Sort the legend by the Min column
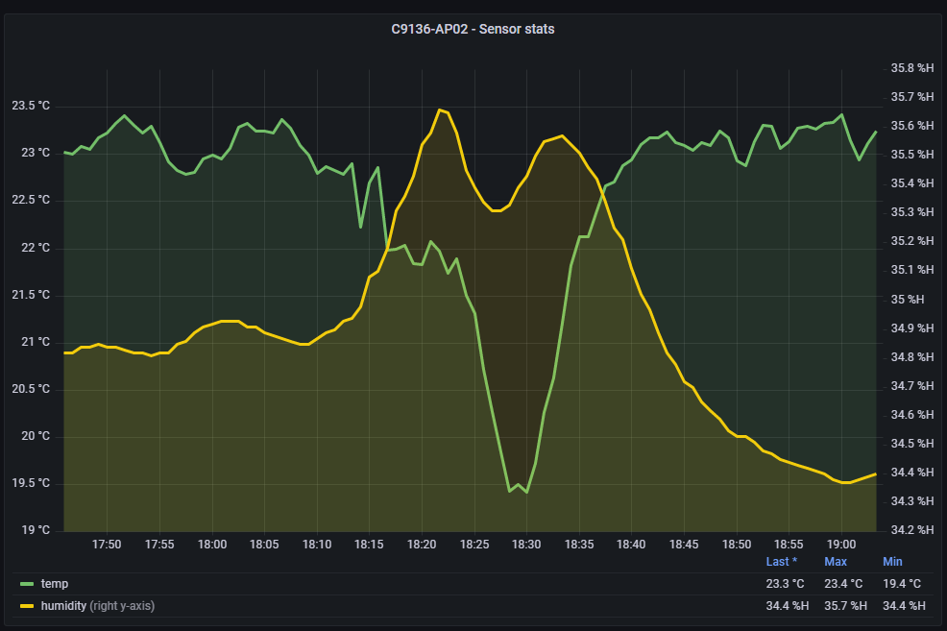The height and width of the screenshot is (631, 947). pos(892,562)
